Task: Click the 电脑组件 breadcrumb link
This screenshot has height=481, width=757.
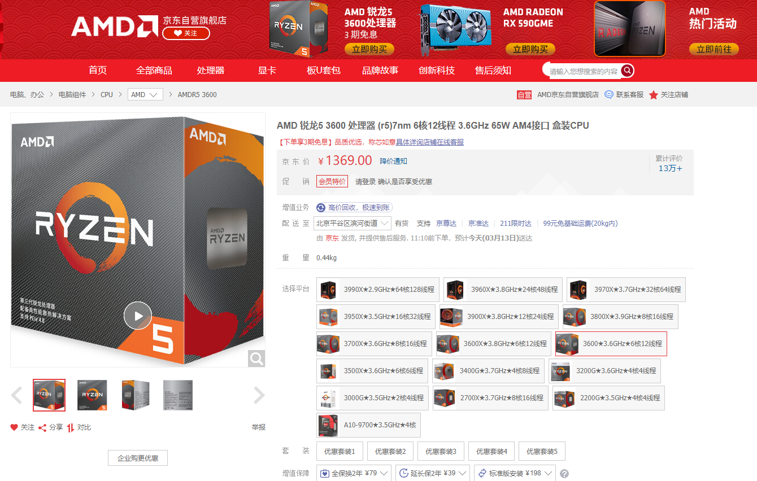Action: [72, 95]
